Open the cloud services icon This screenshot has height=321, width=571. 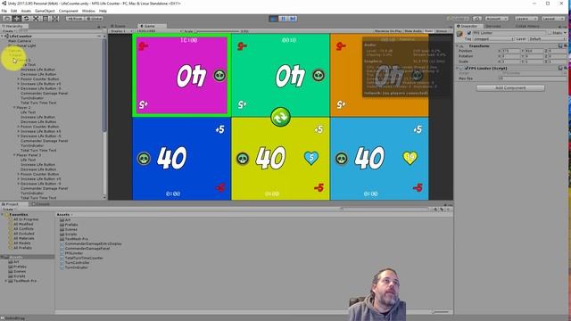477,19
